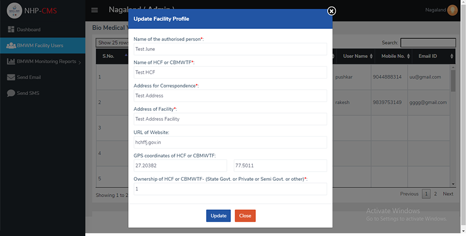The image size is (466, 236).
Task: Click the Send Email envelope icon
Action: pyautogui.click(x=11, y=77)
